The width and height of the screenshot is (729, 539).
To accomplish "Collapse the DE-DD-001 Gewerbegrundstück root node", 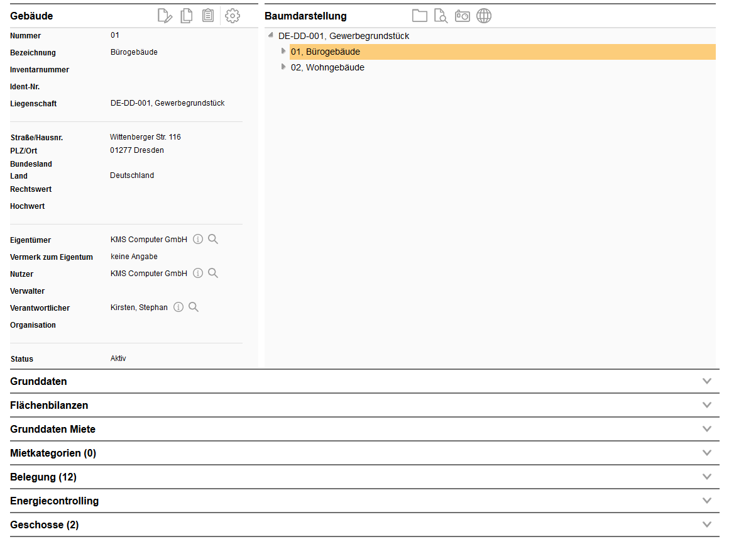I will pyautogui.click(x=270, y=35).
